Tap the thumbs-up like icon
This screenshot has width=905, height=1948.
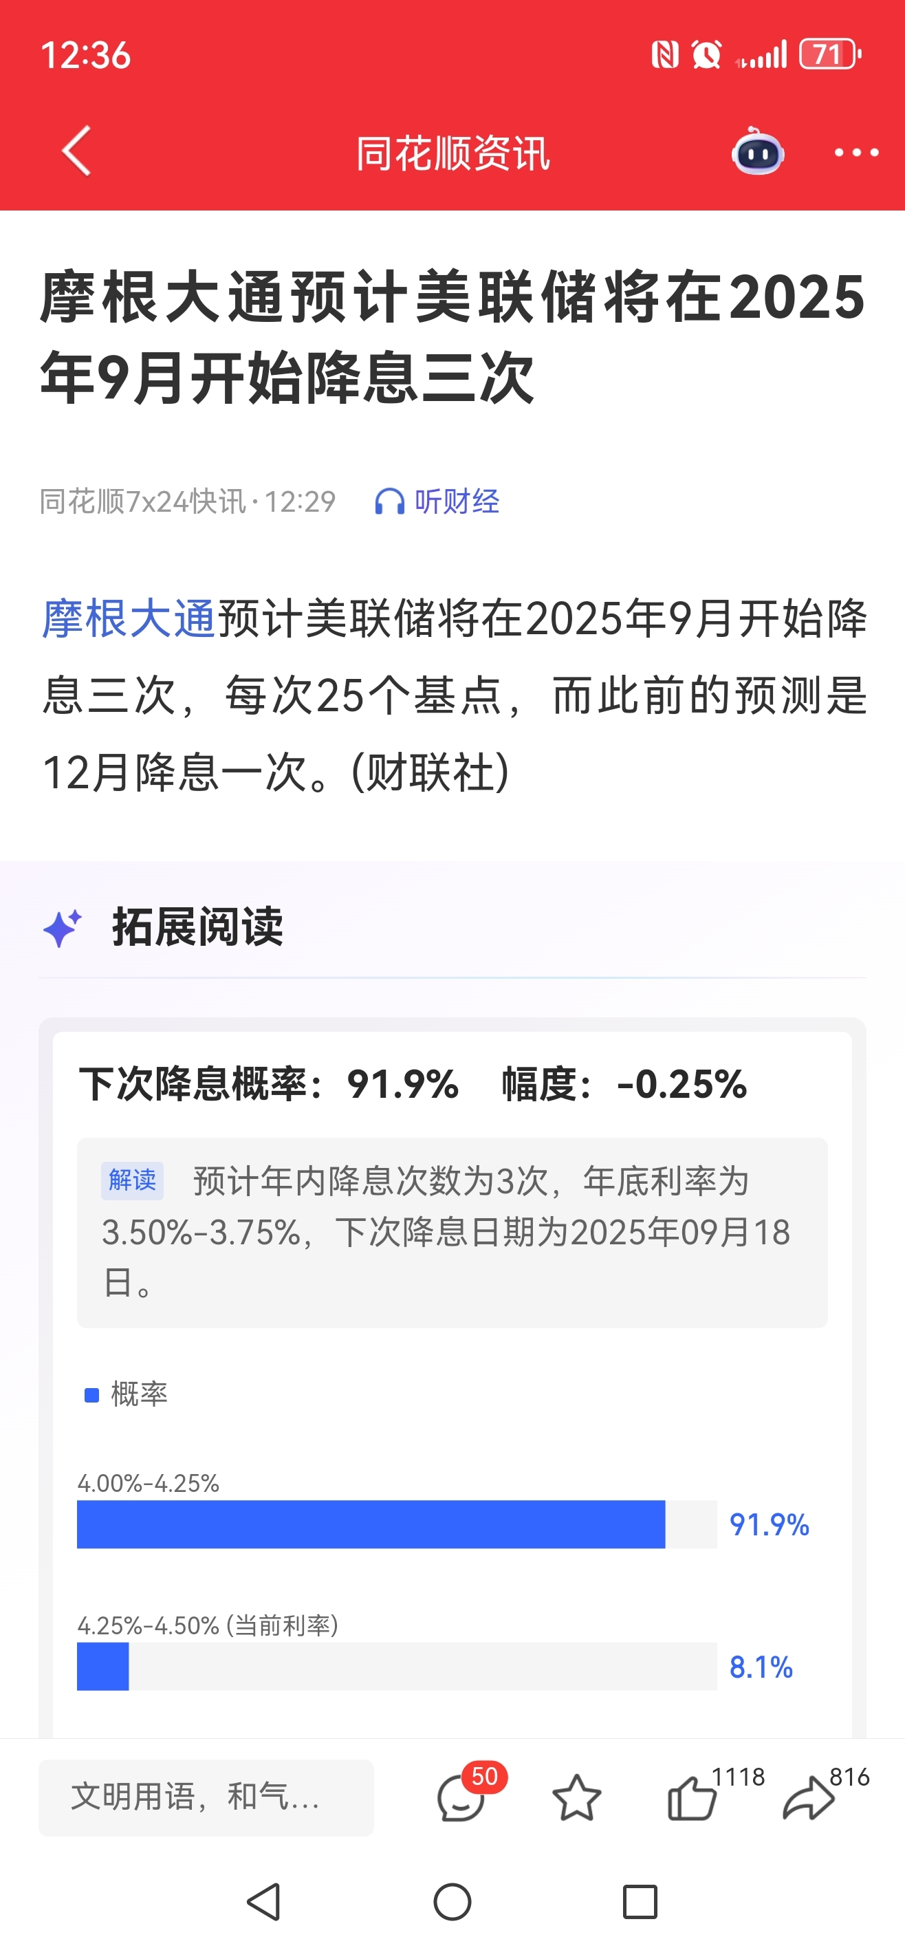(x=692, y=1798)
